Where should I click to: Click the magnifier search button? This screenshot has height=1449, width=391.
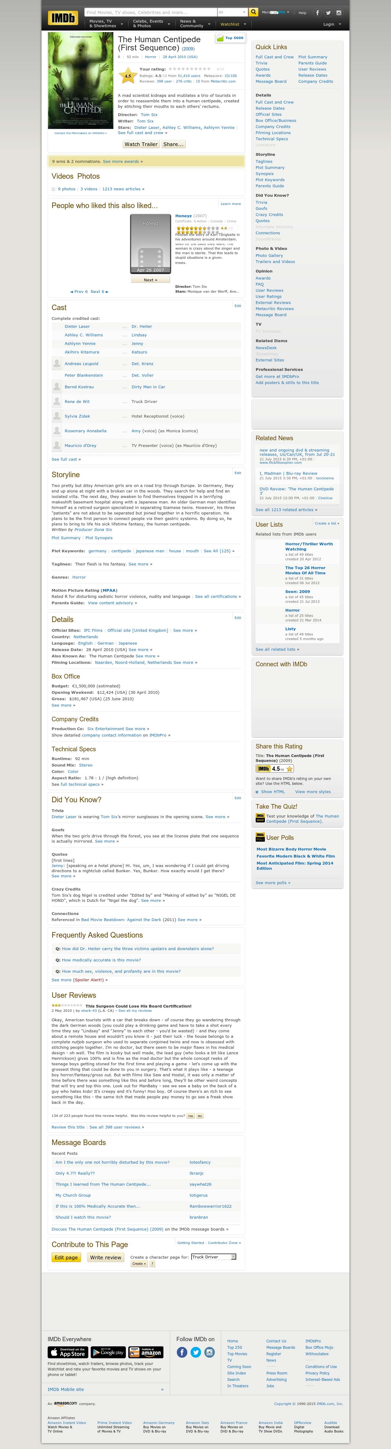253,12
